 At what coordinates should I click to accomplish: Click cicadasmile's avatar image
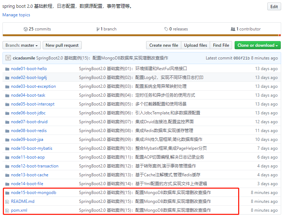point(8,58)
